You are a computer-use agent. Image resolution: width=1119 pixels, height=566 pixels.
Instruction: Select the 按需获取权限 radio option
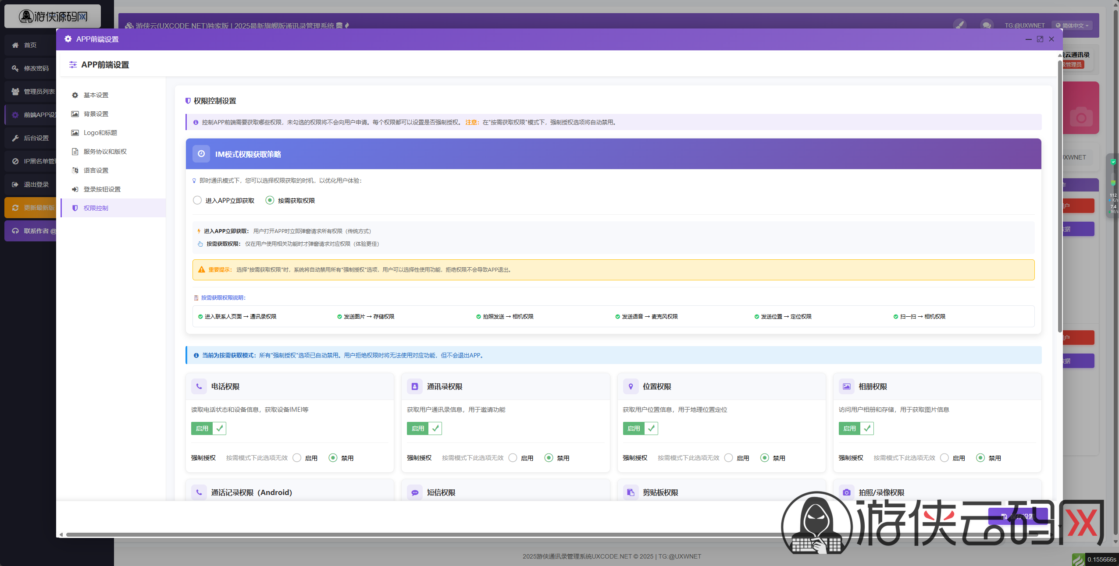(270, 200)
